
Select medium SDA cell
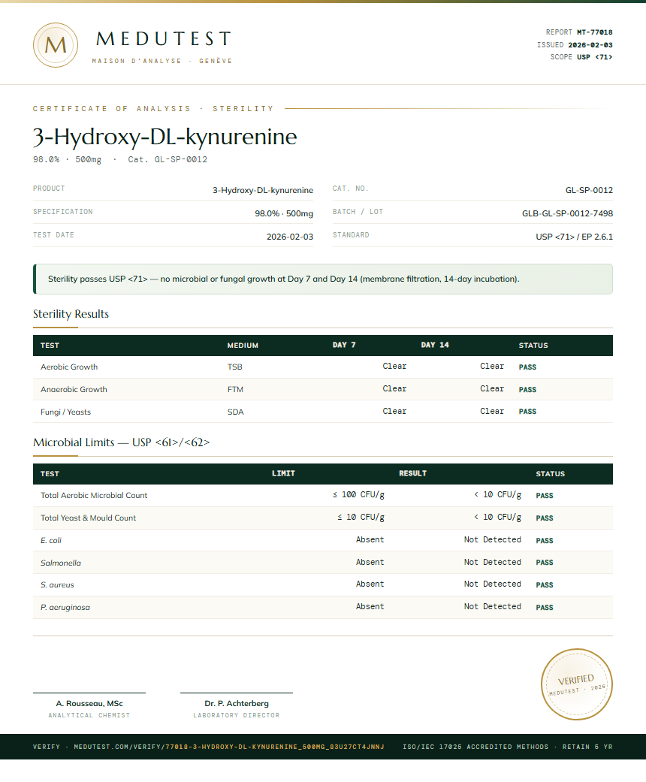(235, 412)
